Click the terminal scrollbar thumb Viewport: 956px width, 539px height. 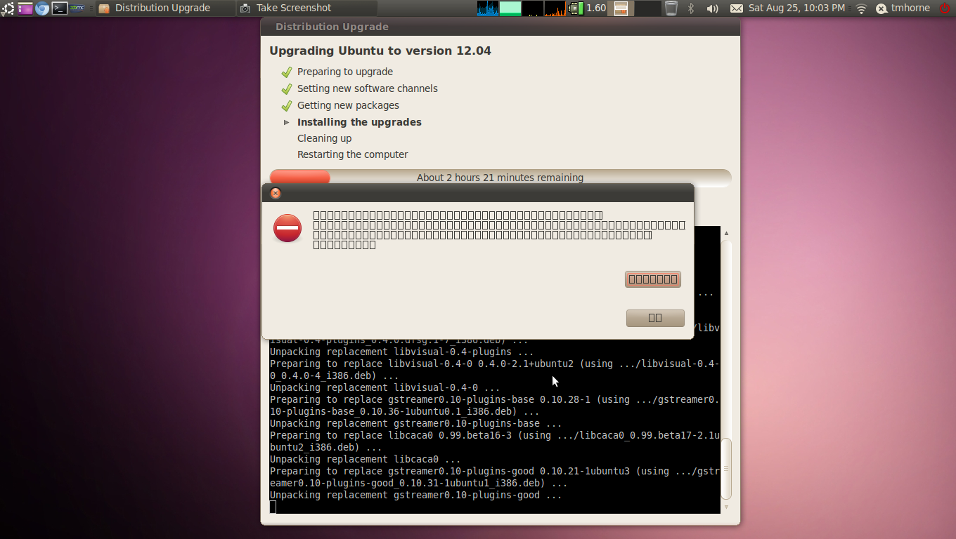tap(727, 468)
